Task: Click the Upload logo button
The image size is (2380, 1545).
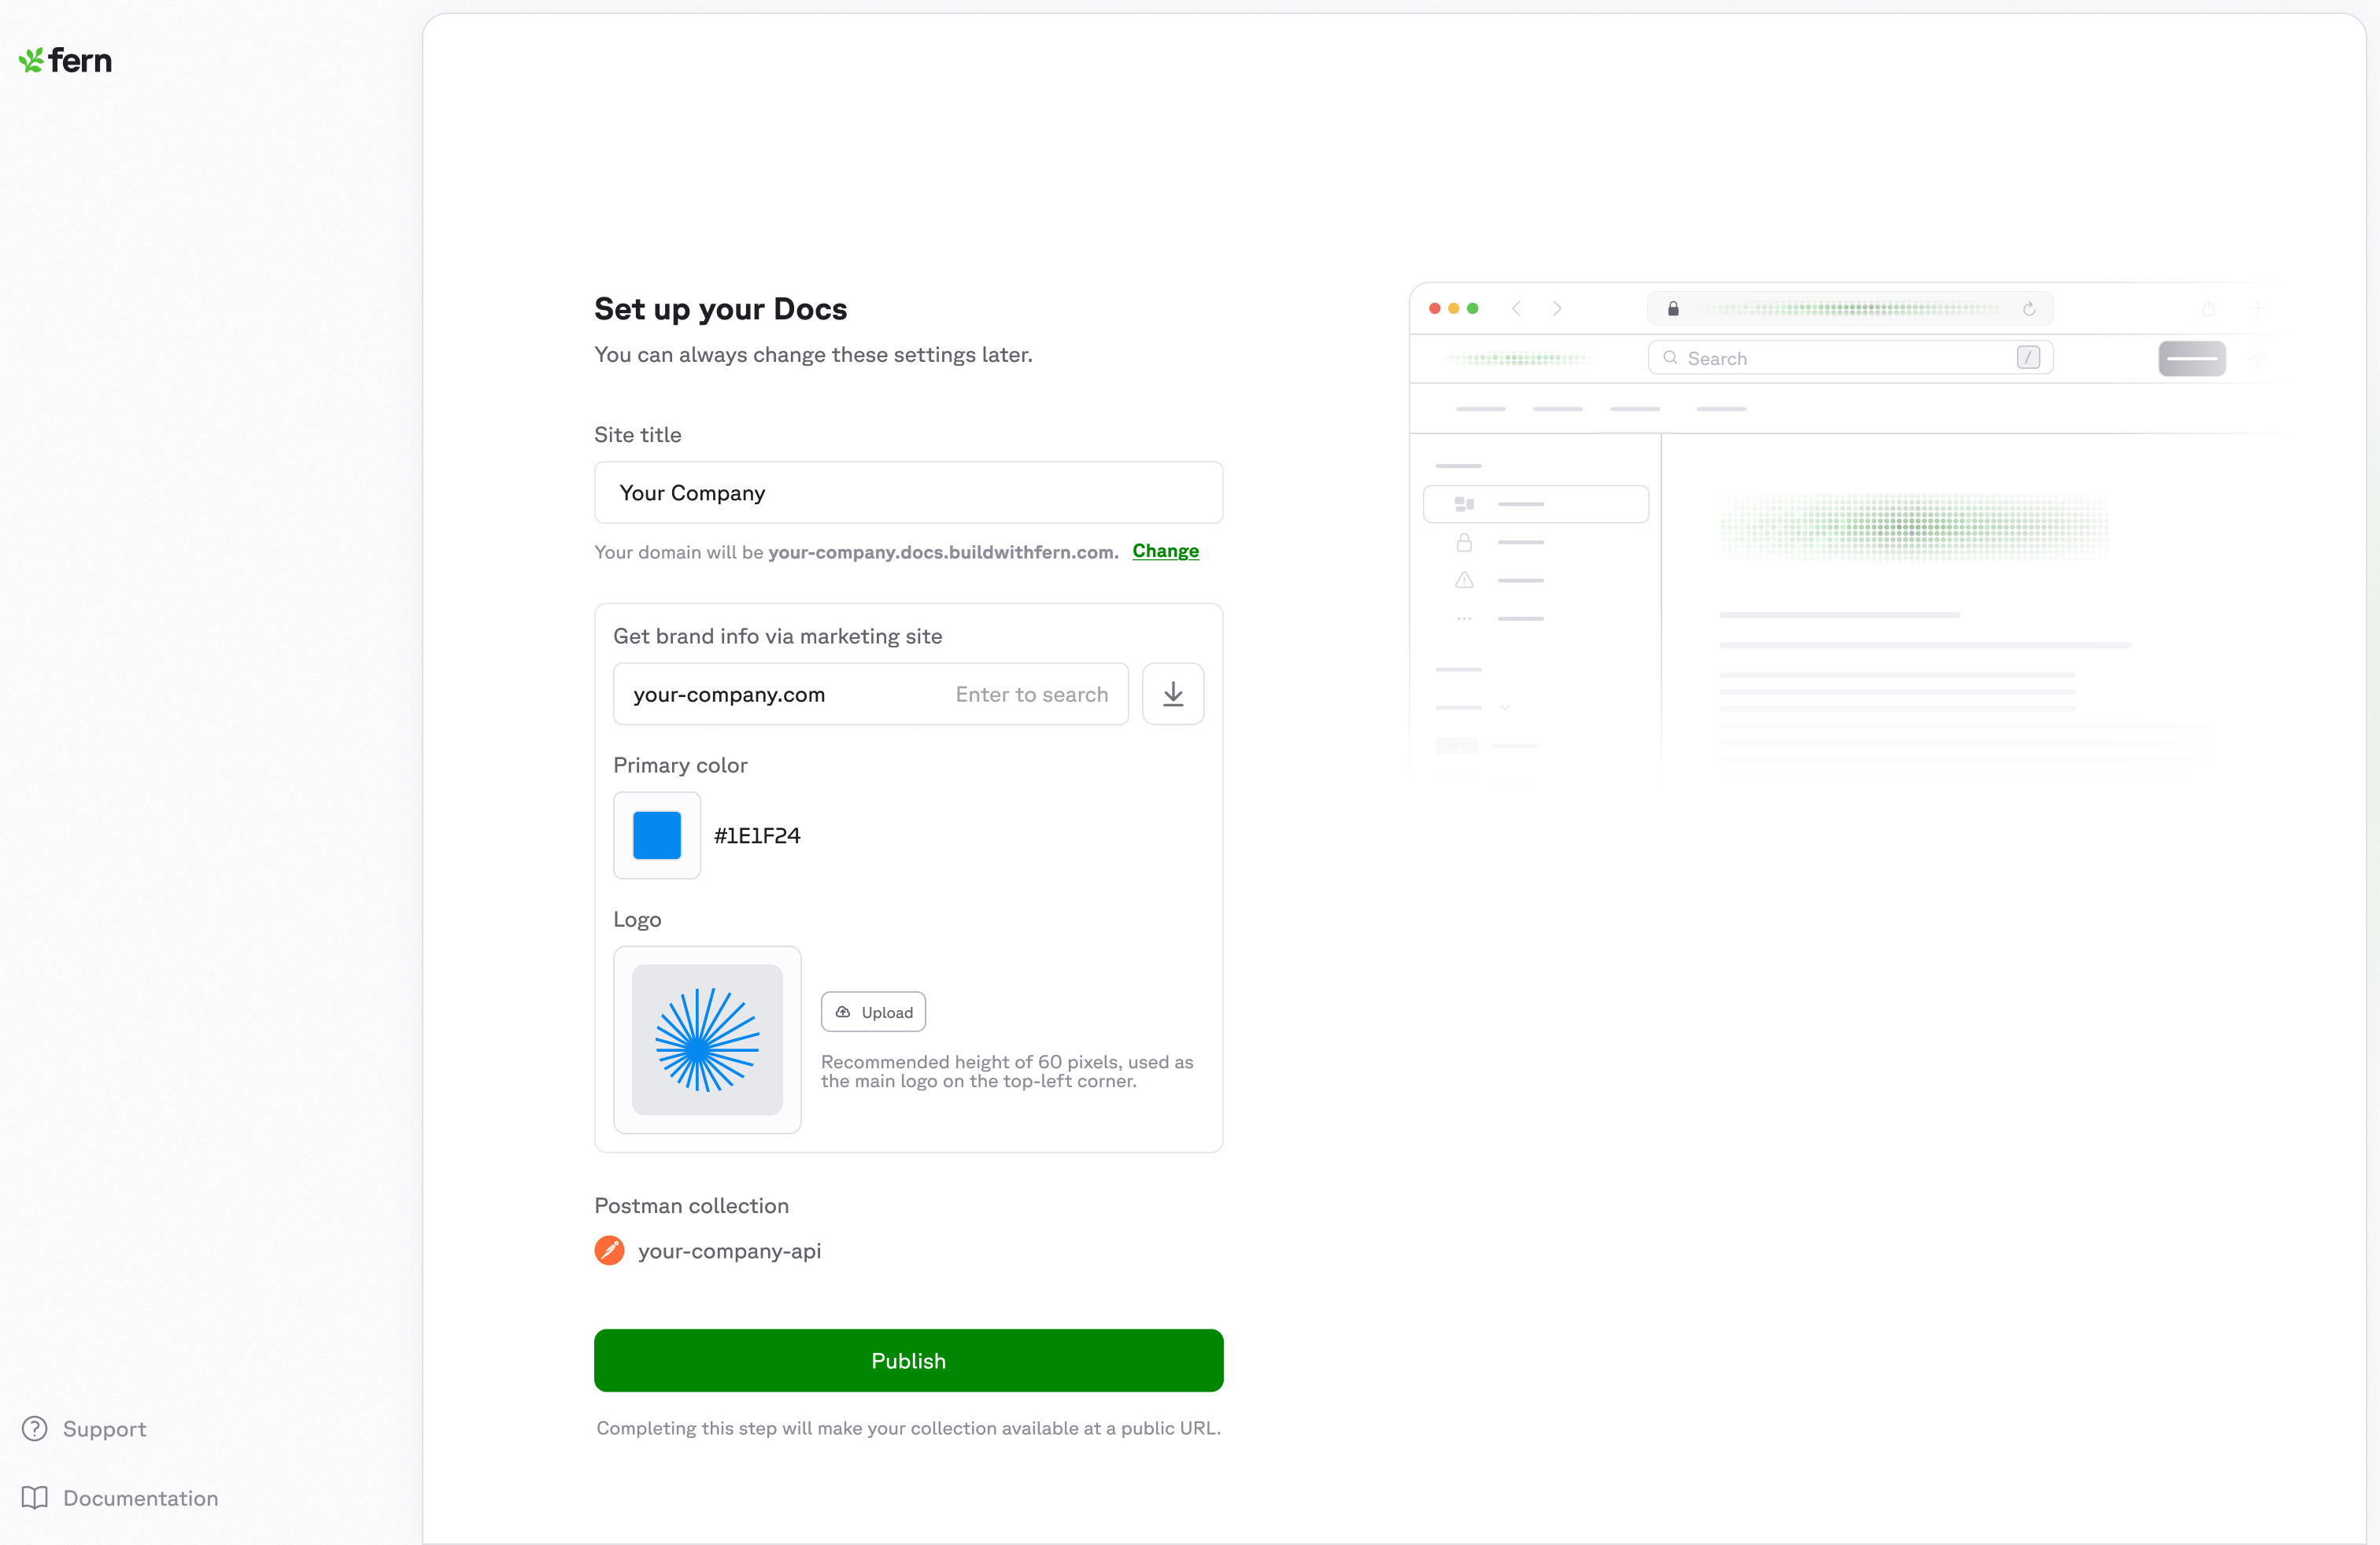Action: click(873, 1012)
